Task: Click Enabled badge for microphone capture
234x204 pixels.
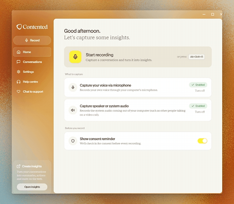Action: [x=198, y=85]
